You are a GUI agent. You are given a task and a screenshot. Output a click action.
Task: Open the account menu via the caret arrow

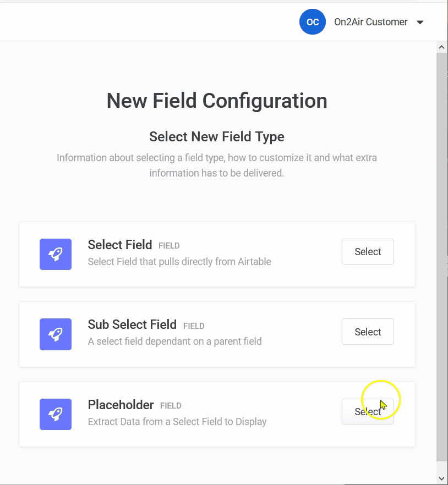420,22
